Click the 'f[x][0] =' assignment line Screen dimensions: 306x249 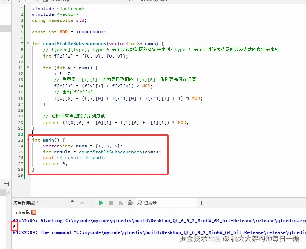tap(128, 98)
